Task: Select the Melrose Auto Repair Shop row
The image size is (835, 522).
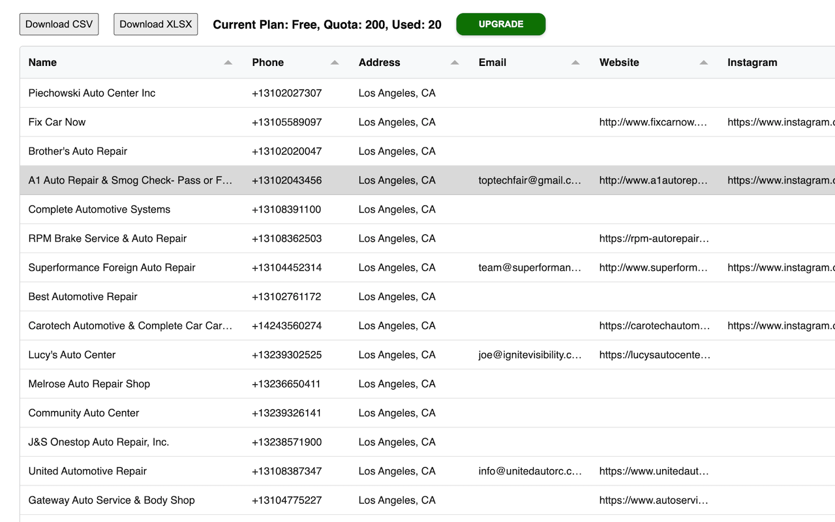Action: pos(89,384)
